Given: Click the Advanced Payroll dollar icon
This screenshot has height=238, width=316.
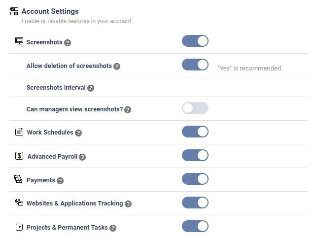Looking at the screenshot, I should tap(19, 156).
